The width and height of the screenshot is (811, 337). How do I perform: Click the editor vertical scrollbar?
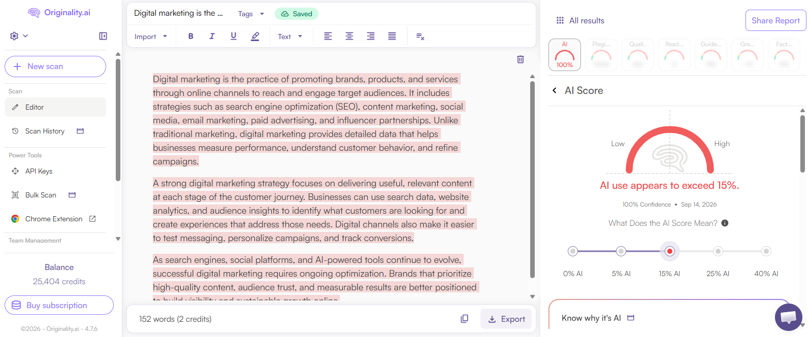[532, 180]
